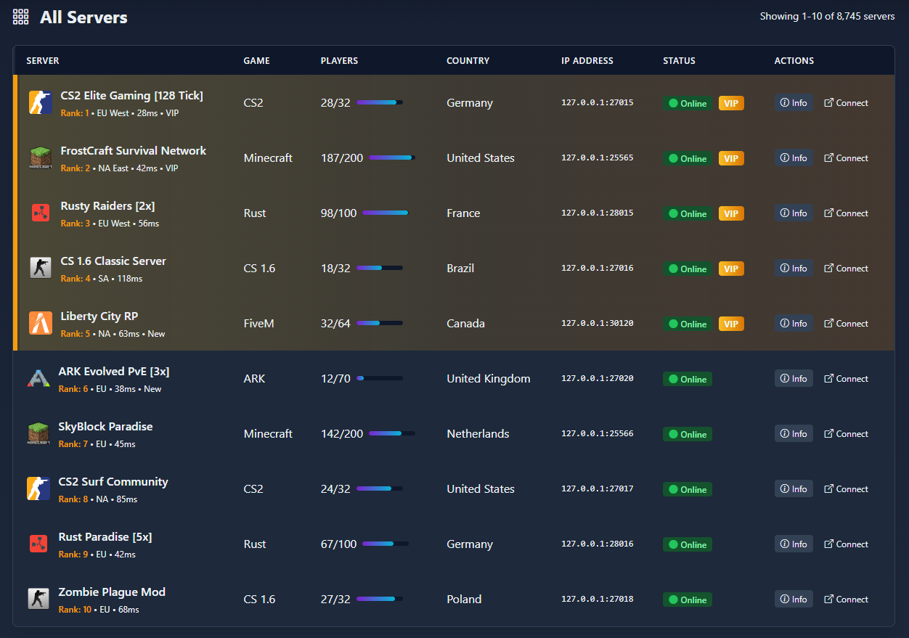
Task: Click the Zombie Plague Mod server icon
Action: (x=38, y=600)
